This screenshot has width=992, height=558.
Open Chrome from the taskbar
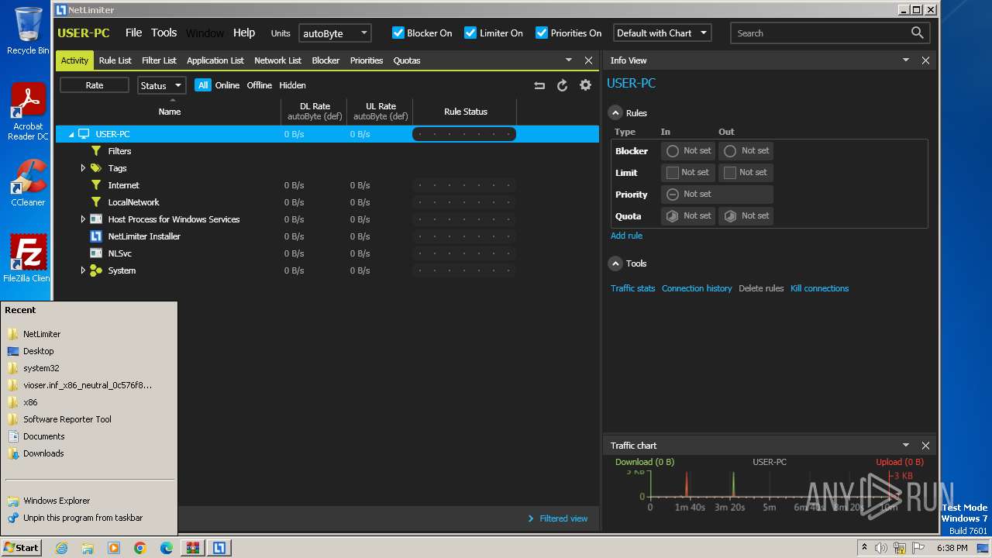[140, 548]
